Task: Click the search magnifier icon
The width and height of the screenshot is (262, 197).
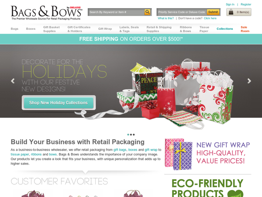Action: [147, 12]
